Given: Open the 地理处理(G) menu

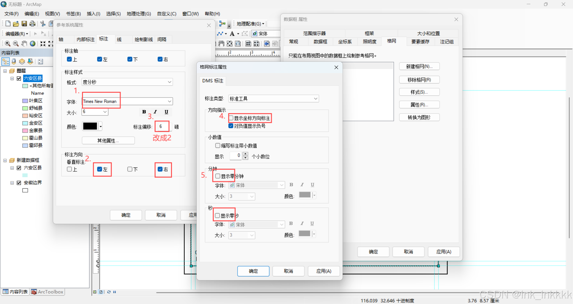Looking at the screenshot, I should tap(139, 14).
